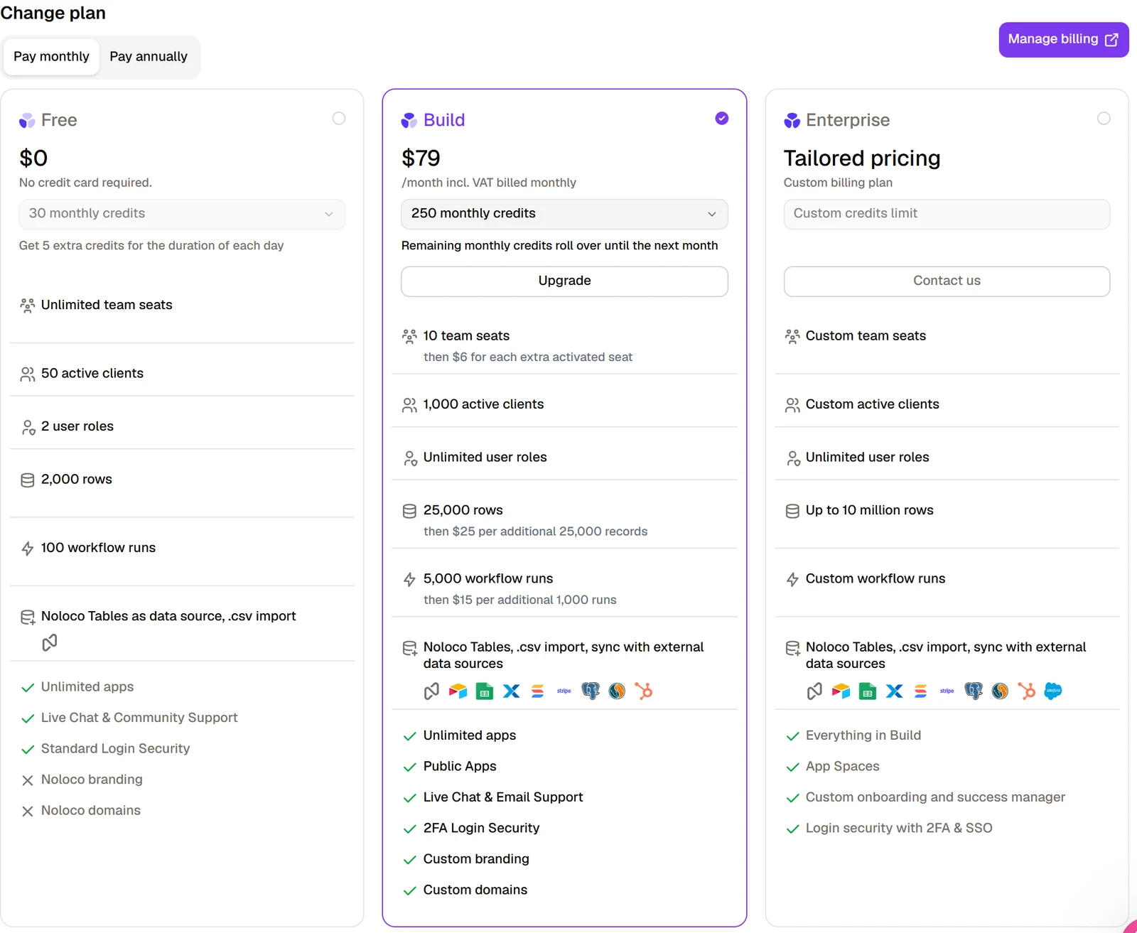Open the 250 monthly credits dropdown

click(564, 214)
